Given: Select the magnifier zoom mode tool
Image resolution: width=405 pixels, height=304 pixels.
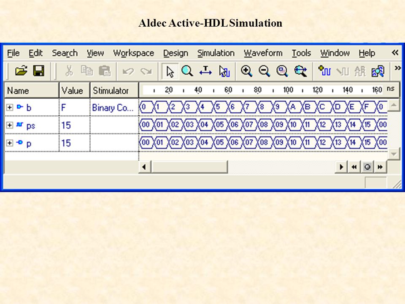Looking at the screenshot, I should tap(187, 71).
